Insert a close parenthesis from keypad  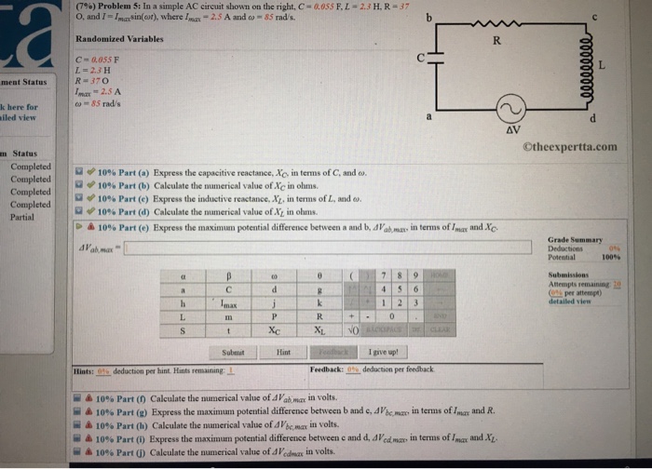tap(367, 275)
